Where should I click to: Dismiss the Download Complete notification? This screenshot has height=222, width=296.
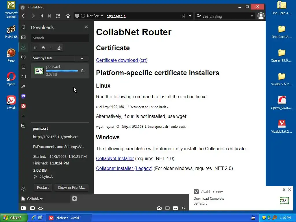tap(290, 190)
